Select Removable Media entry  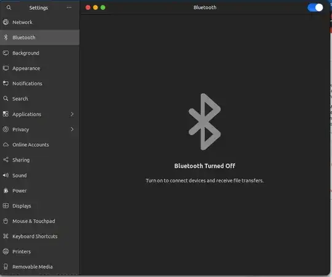[x=40, y=267]
